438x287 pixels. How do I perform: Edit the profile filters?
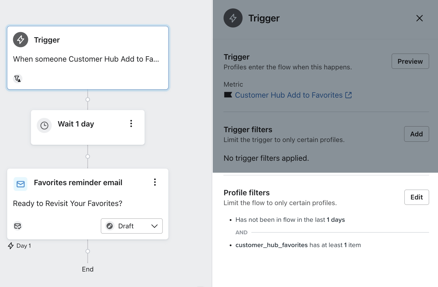click(x=416, y=197)
